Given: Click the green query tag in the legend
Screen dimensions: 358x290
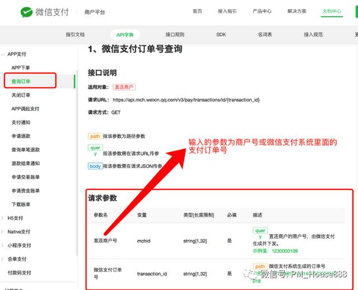Looking at the screenshot, I should click(95, 148).
